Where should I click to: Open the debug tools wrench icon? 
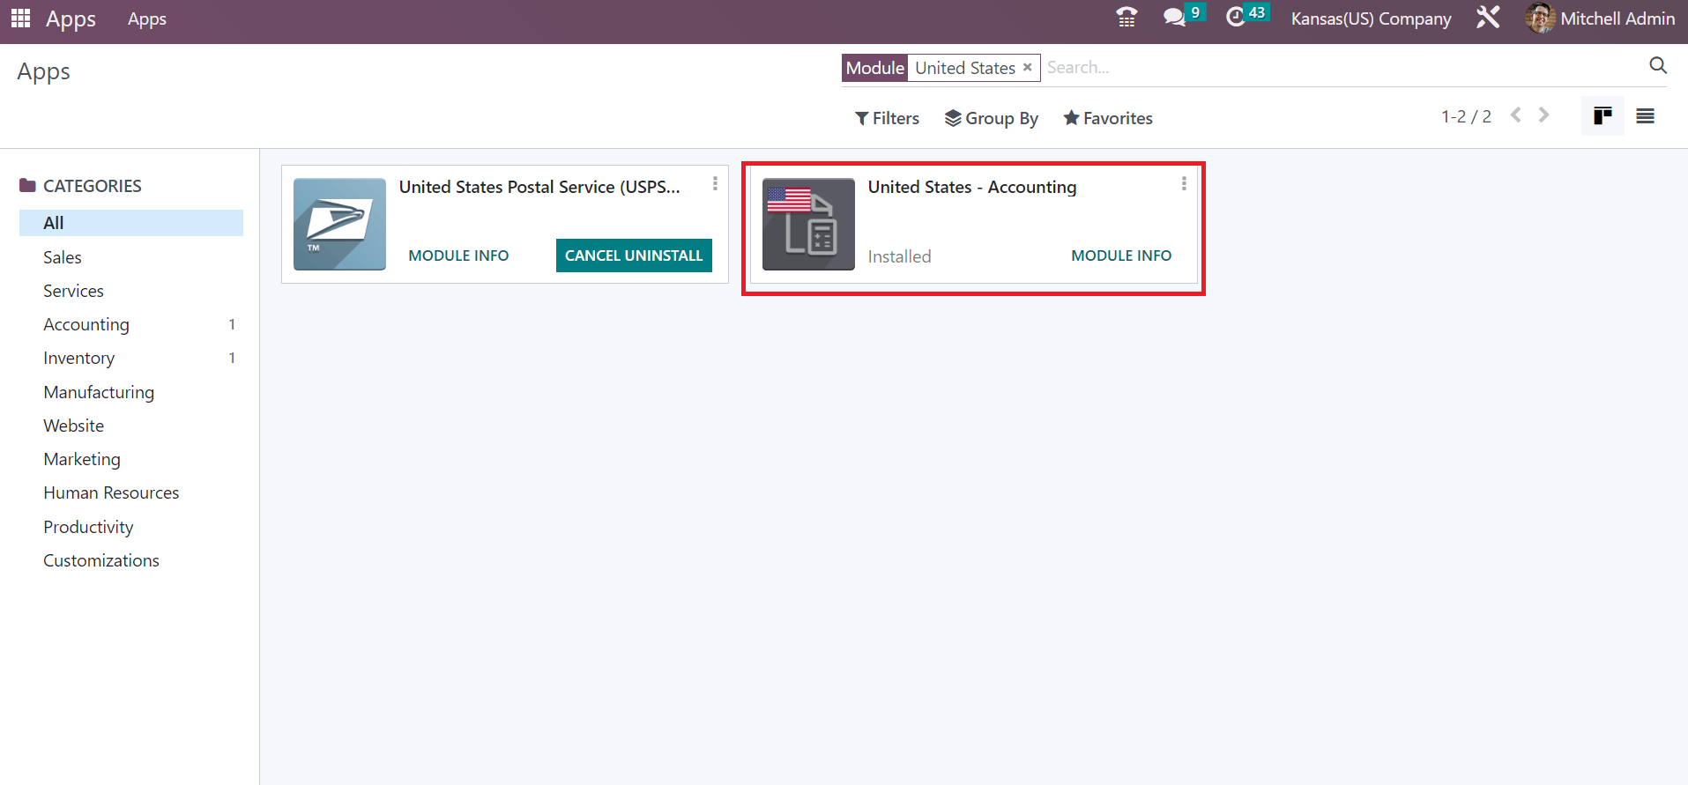click(1488, 18)
